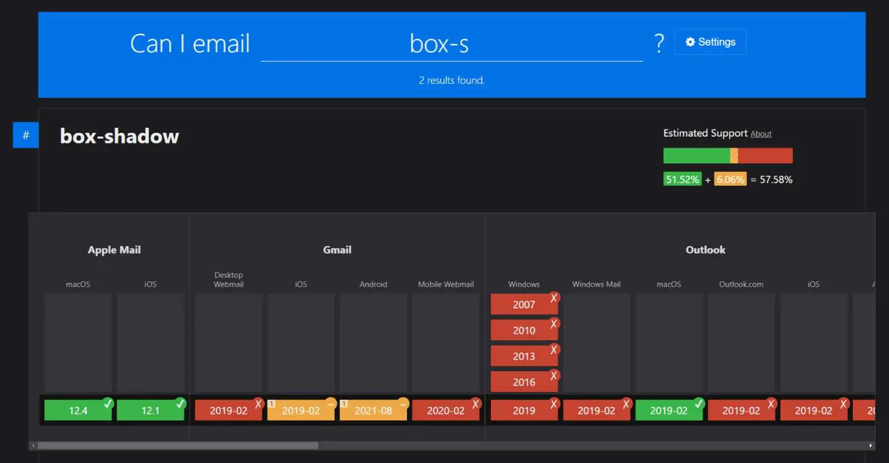Click the question mark after the search field
This screenshot has width=889, height=463.
point(659,43)
